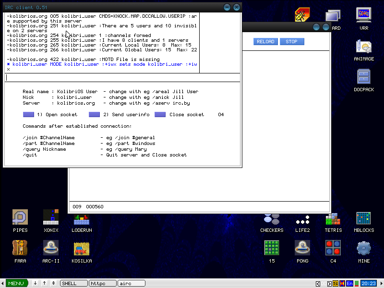
Task: Click the 2) Send userinfo button
Action: (94, 115)
